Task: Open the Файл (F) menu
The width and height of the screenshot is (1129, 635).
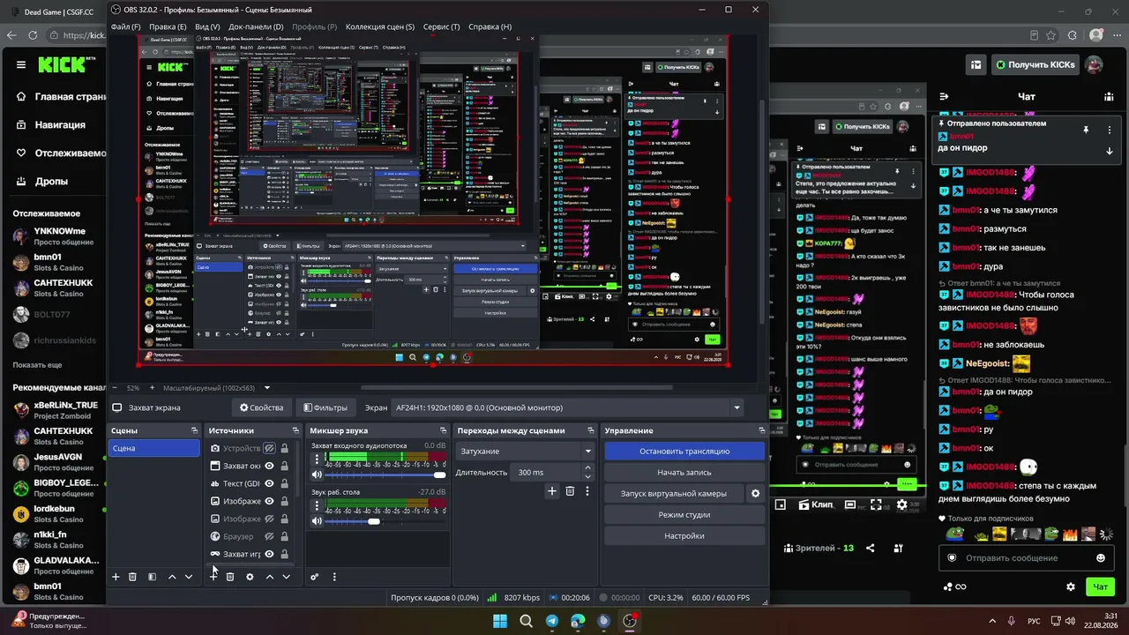Action: 126,26
